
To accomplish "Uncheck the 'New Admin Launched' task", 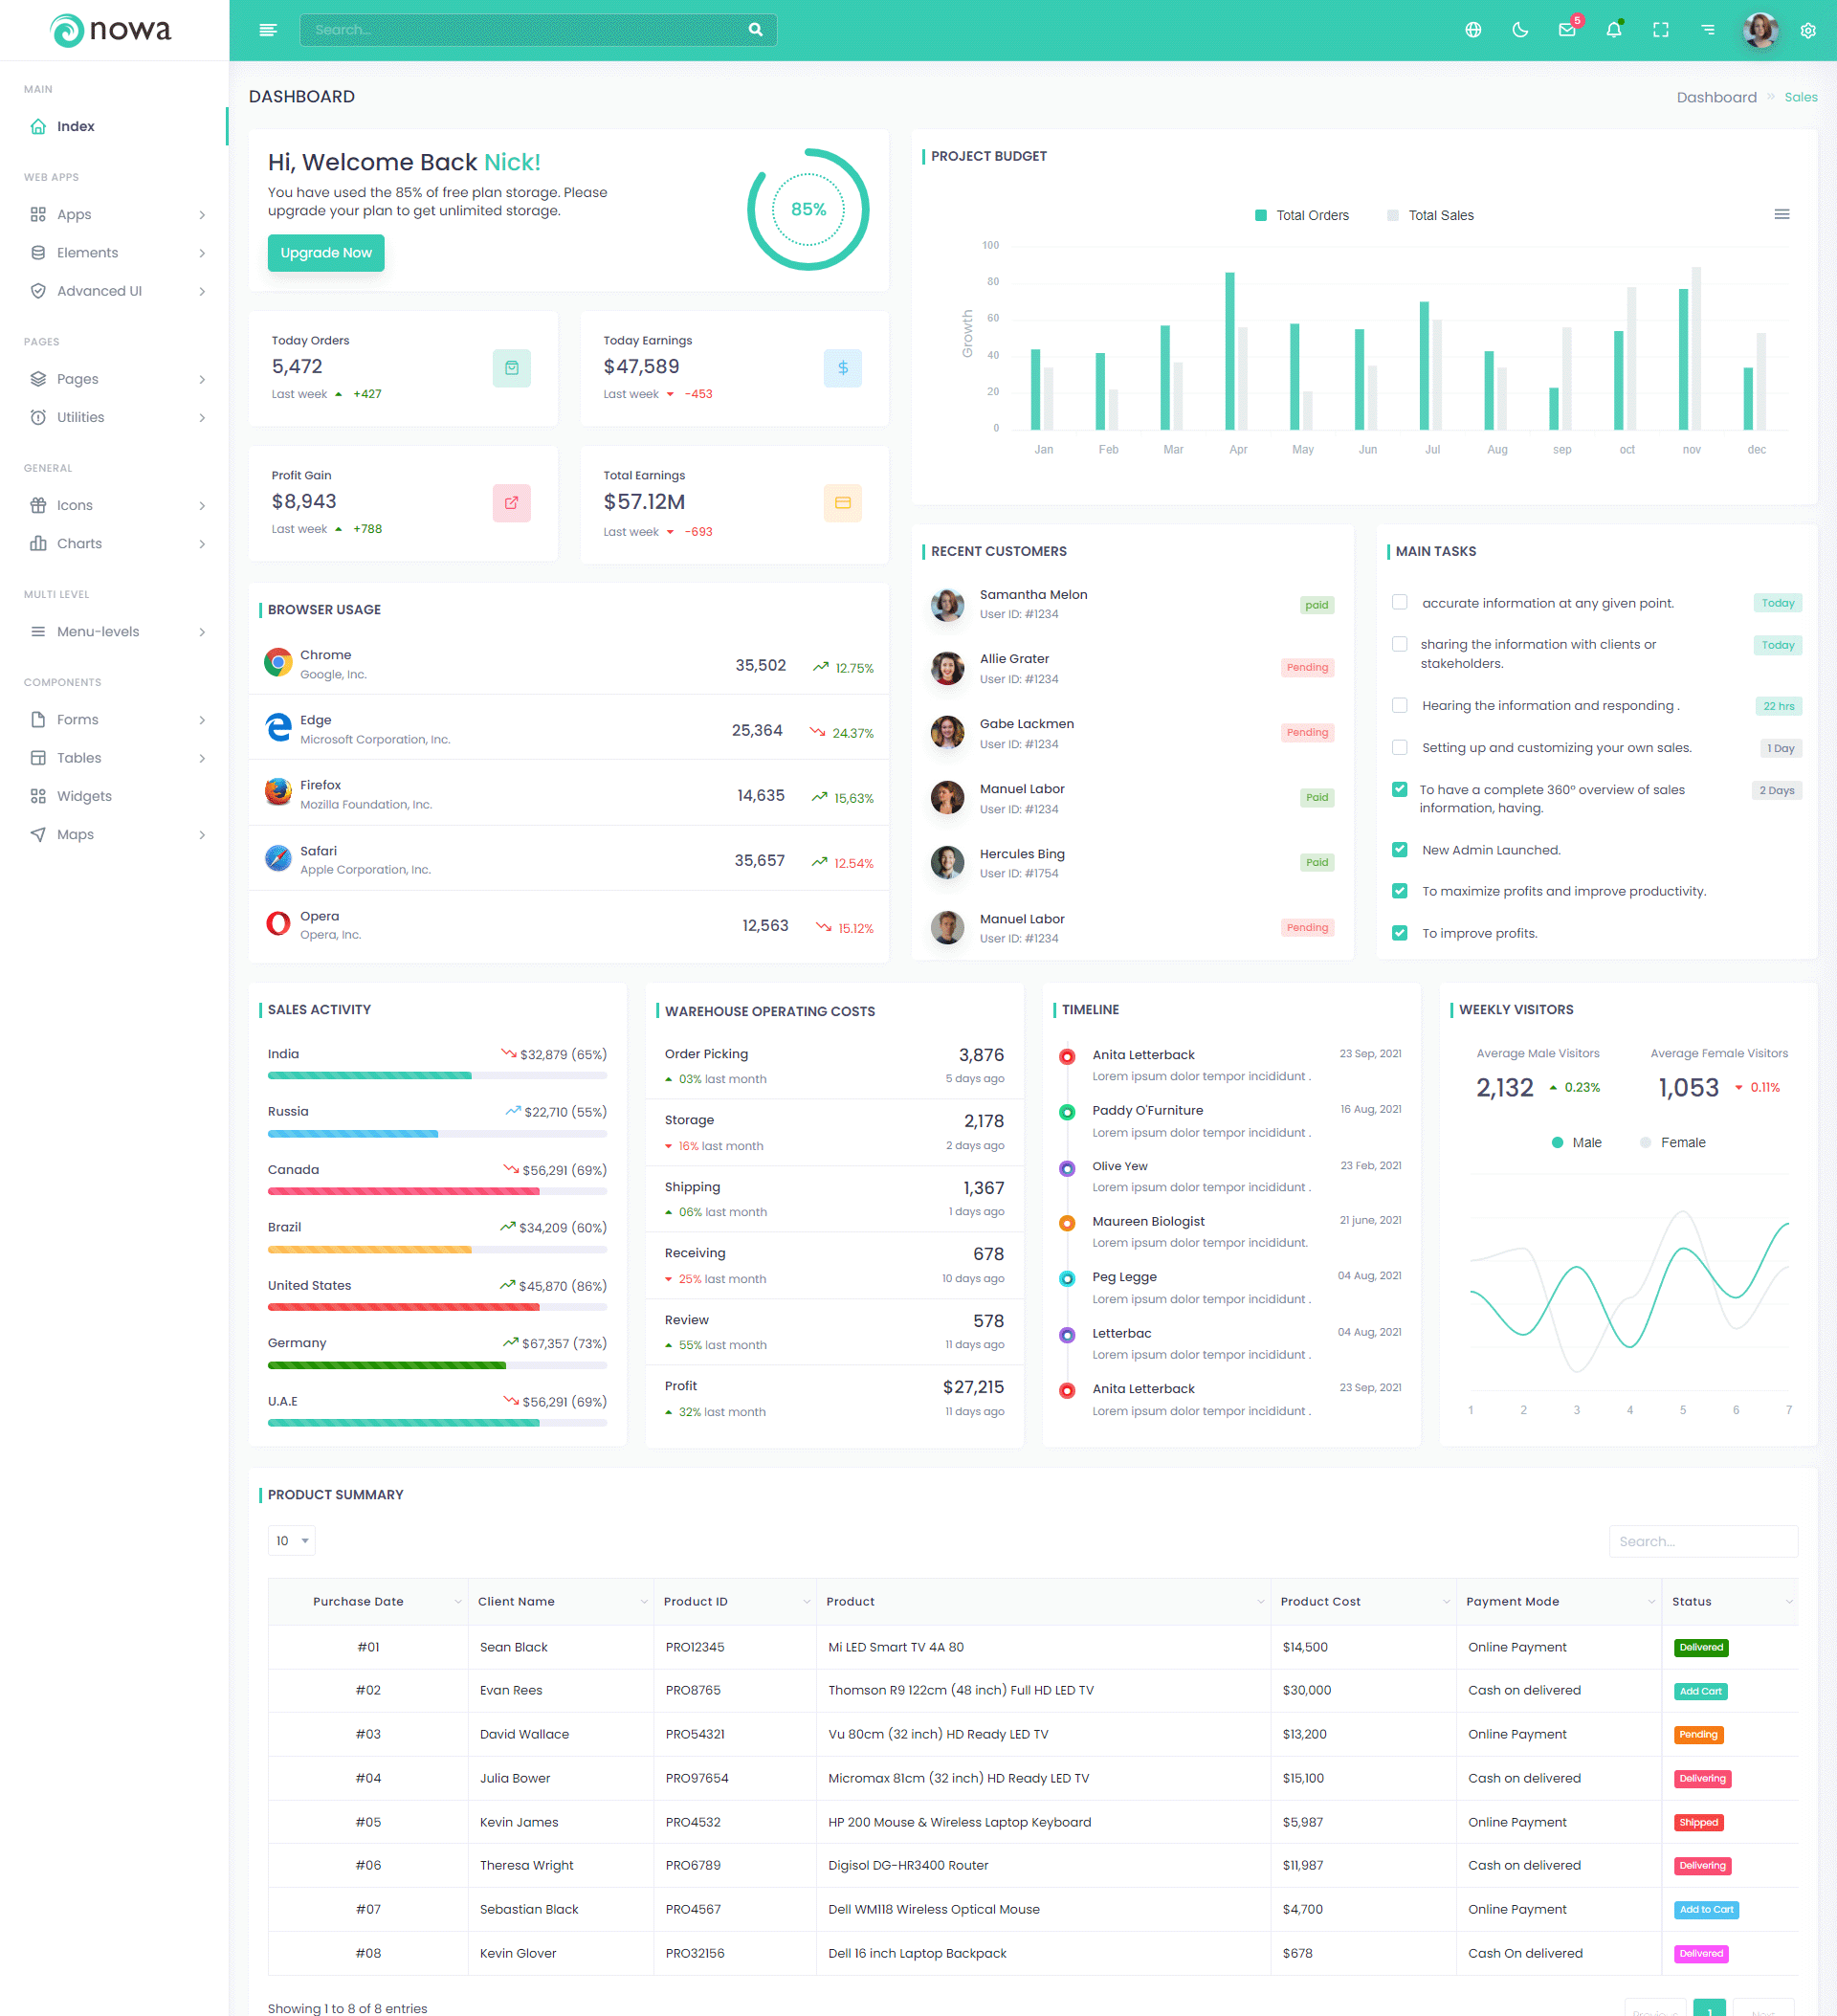I will [1399, 849].
